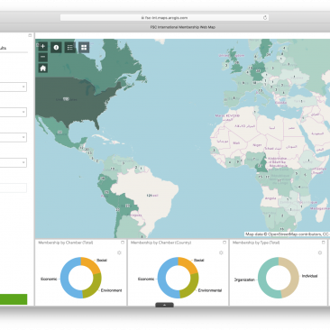Open the second dropdown in the left filter panel
This screenshot has width=330, height=330.
14,112
